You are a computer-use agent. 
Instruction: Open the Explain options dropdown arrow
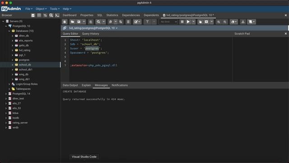[x=212, y=22]
